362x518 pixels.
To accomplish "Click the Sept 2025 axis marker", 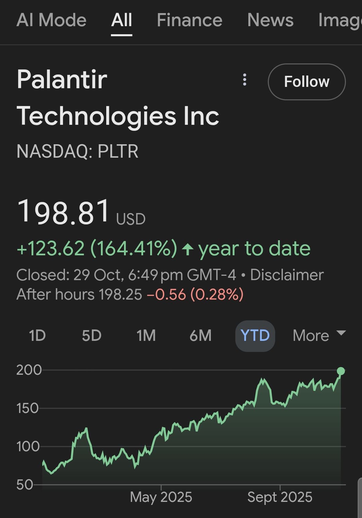I will click(280, 497).
